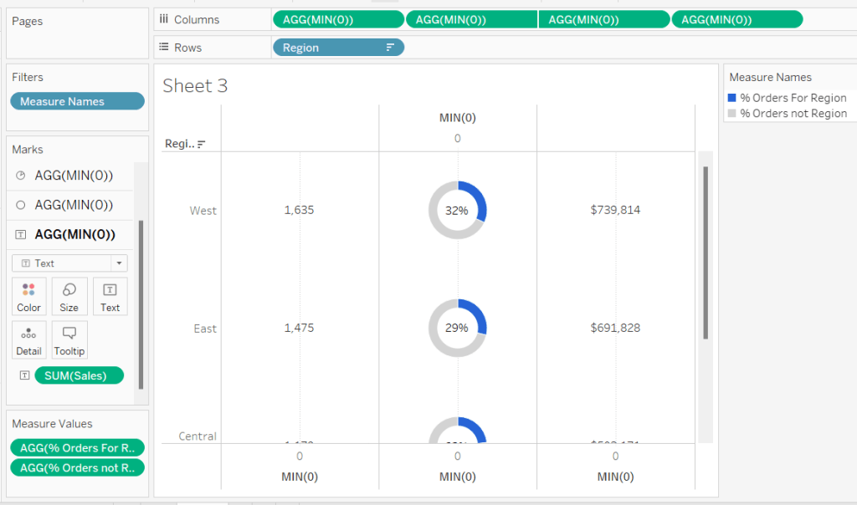
Task: Click the Detail button in Marks card
Action: 29,340
